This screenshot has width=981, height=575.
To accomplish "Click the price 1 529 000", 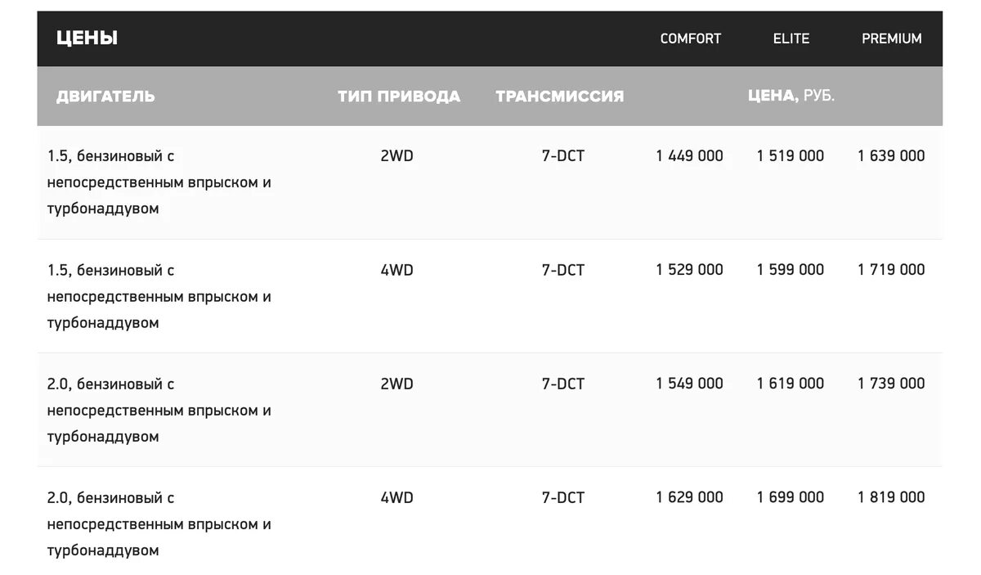I will (x=690, y=269).
